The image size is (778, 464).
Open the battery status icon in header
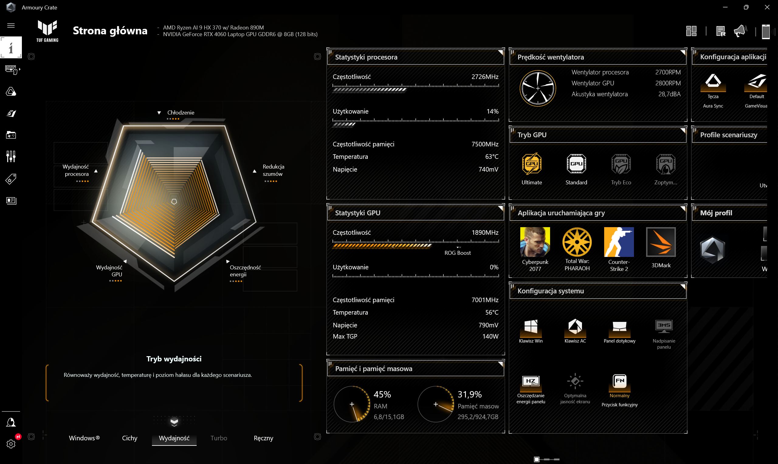pyautogui.click(x=766, y=31)
